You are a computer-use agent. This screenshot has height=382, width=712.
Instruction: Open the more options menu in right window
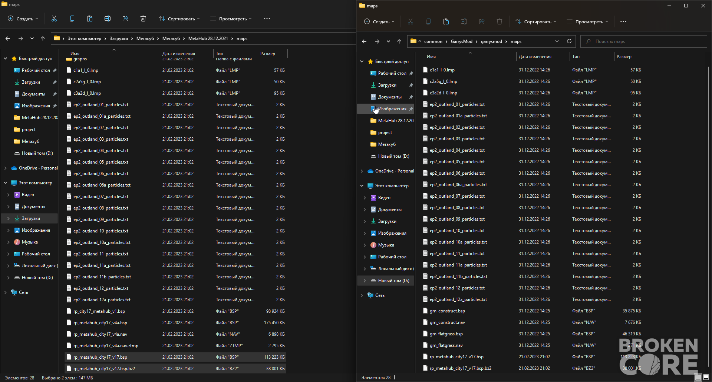pos(623,21)
